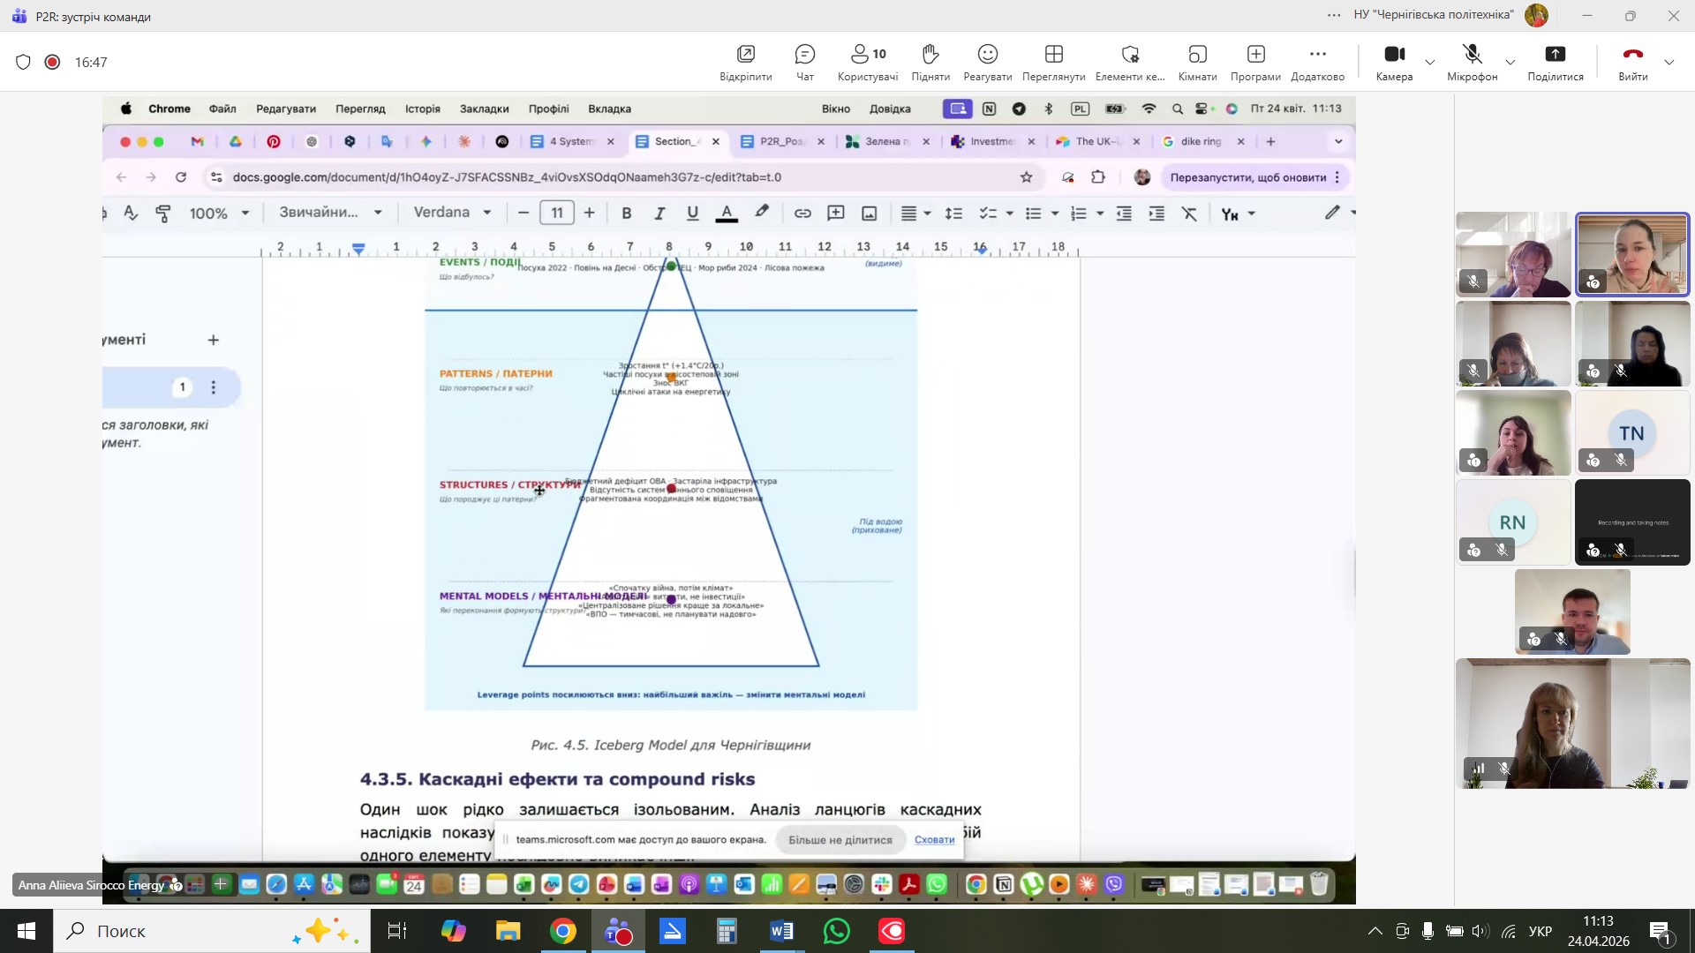Expand the Вийти leave options arrow
The height and width of the screenshot is (953, 1695).
click(1669, 63)
